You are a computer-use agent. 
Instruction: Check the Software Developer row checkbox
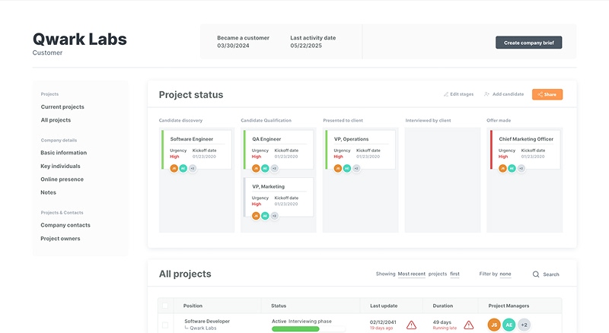165,325
